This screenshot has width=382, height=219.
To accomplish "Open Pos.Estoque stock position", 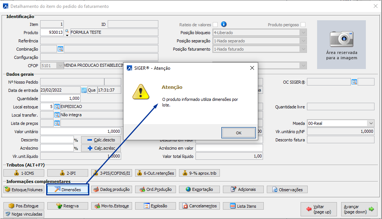I will point(24,206).
